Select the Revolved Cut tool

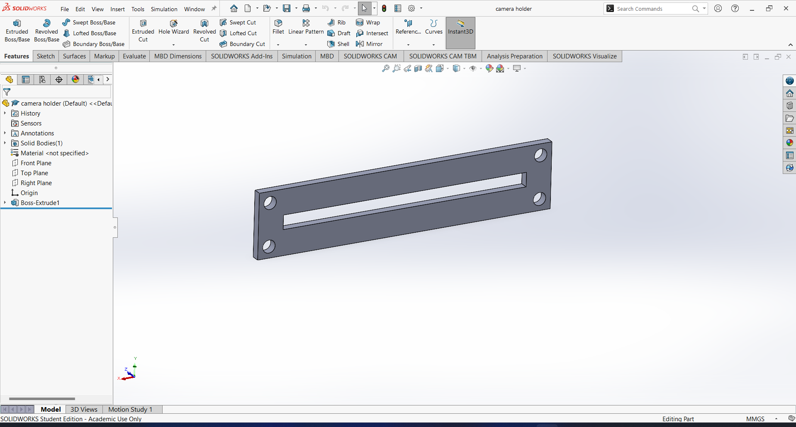204,31
